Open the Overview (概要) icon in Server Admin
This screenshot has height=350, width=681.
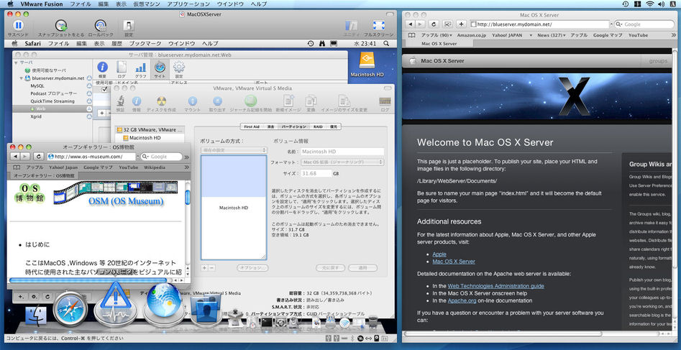pos(103,67)
